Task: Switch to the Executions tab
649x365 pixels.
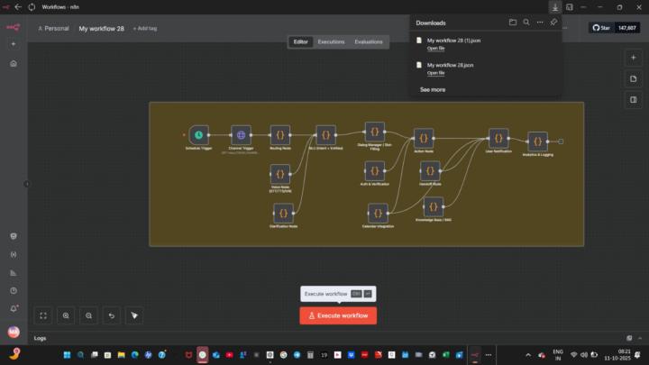Action: pos(331,41)
